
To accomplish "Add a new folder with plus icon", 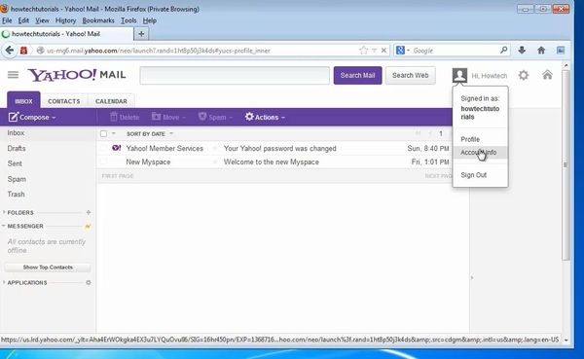I will click(89, 212).
